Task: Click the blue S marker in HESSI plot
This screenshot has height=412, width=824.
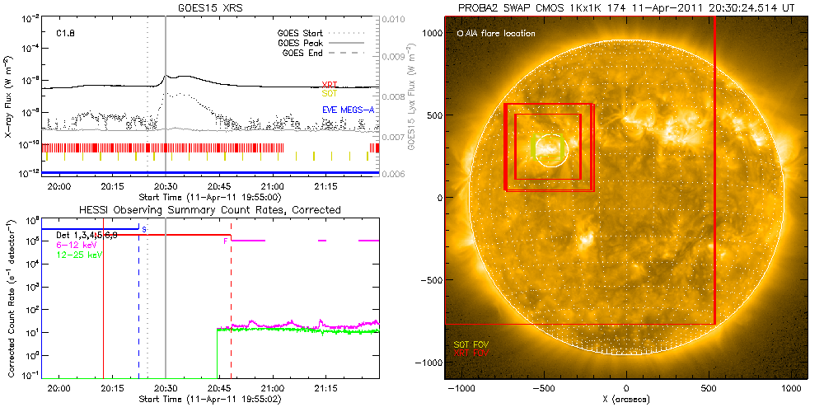Action: click(144, 229)
